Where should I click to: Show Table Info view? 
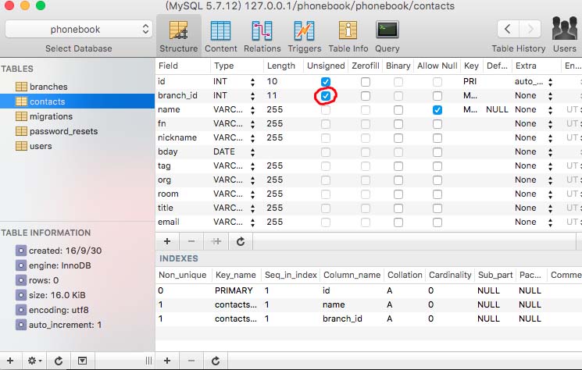click(348, 37)
